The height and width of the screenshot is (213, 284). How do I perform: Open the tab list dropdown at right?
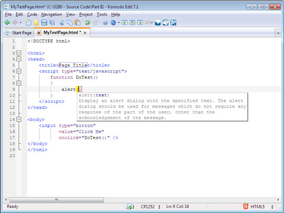(x=278, y=33)
